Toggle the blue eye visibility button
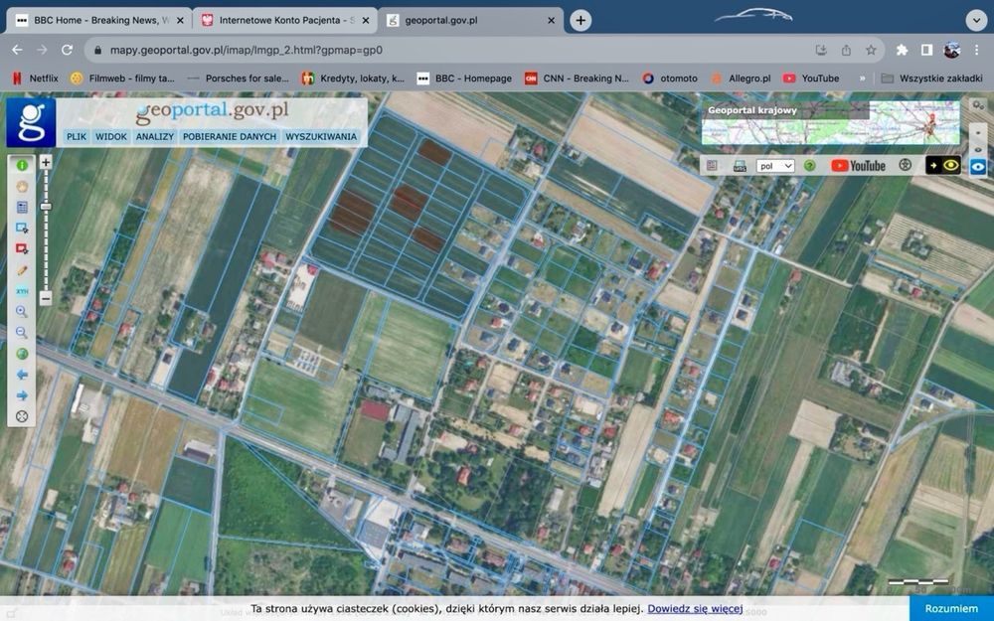This screenshot has width=994, height=621. click(978, 167)
